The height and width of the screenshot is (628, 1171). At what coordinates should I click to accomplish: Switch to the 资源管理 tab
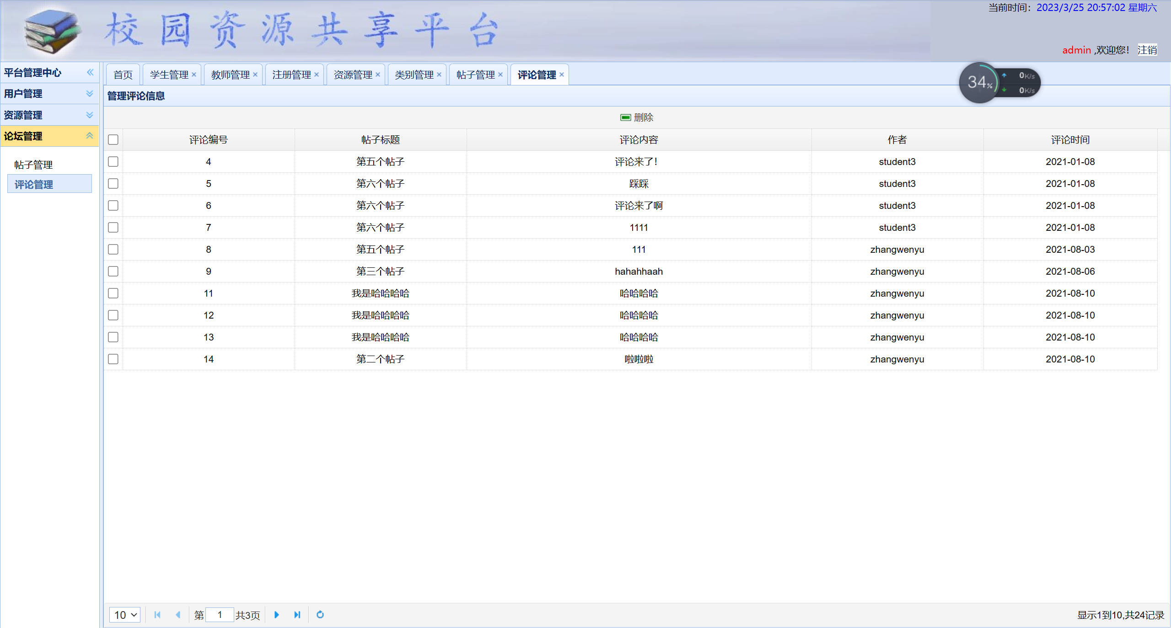pos(353,75)
